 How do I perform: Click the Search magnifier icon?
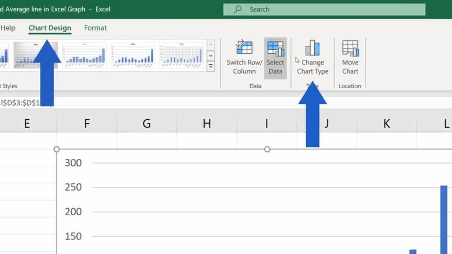click(237, 9)
